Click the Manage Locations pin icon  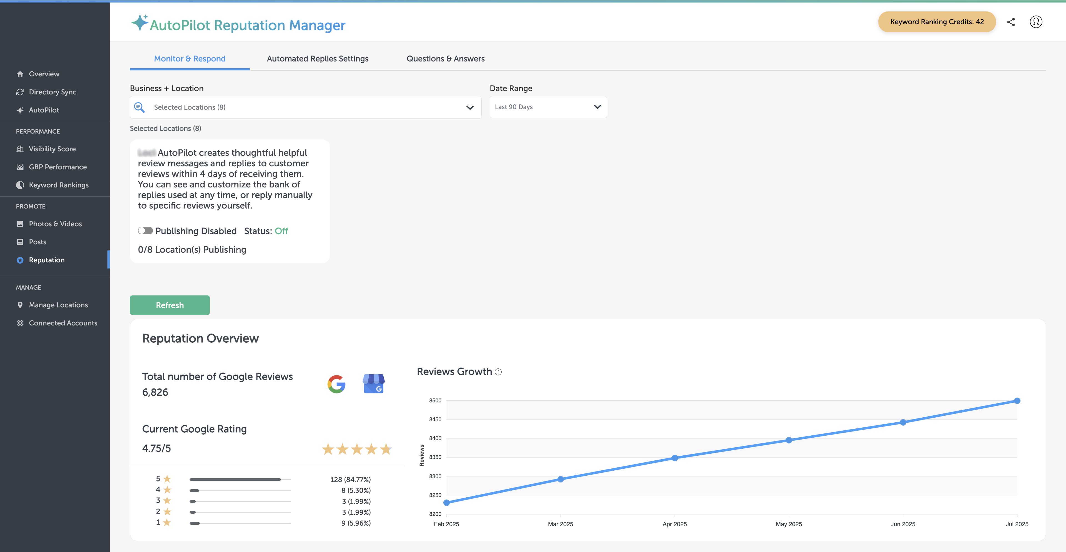click(x=20, y=305)
